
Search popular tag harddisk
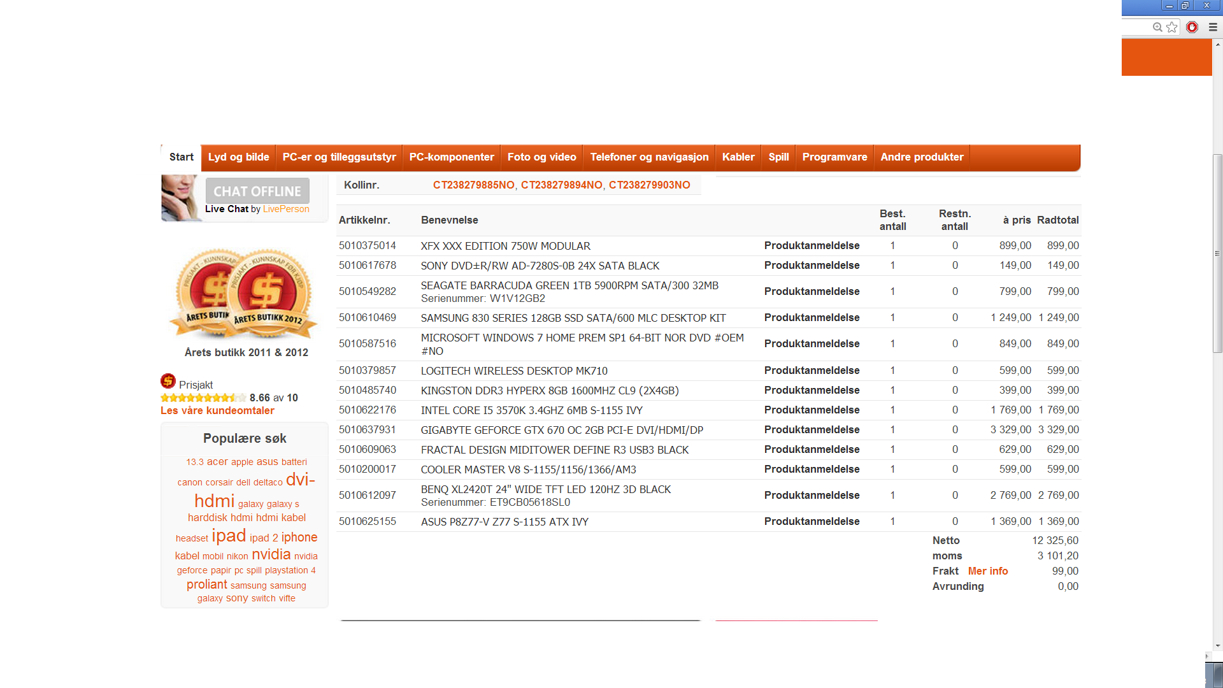(208, 518)
